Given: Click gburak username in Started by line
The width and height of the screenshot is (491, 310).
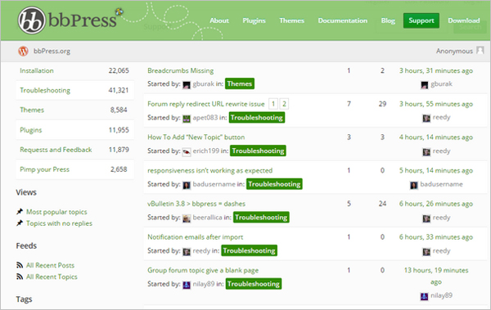Looking at the screenshot, I should click(204, 84).
